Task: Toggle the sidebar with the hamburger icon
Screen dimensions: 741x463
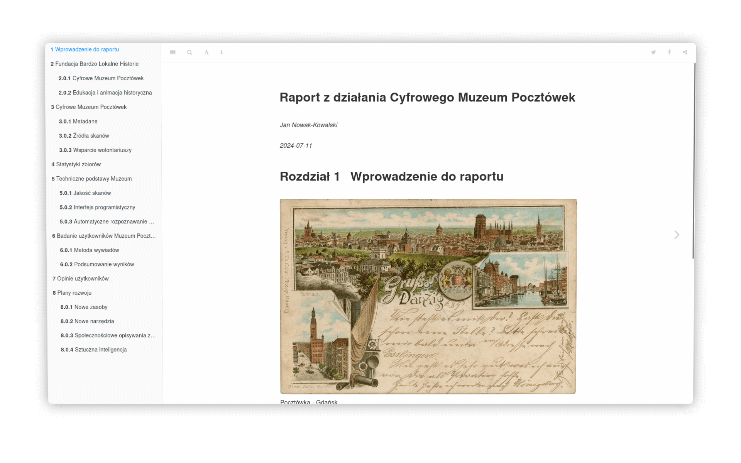Action: click(x=173, y=52)
